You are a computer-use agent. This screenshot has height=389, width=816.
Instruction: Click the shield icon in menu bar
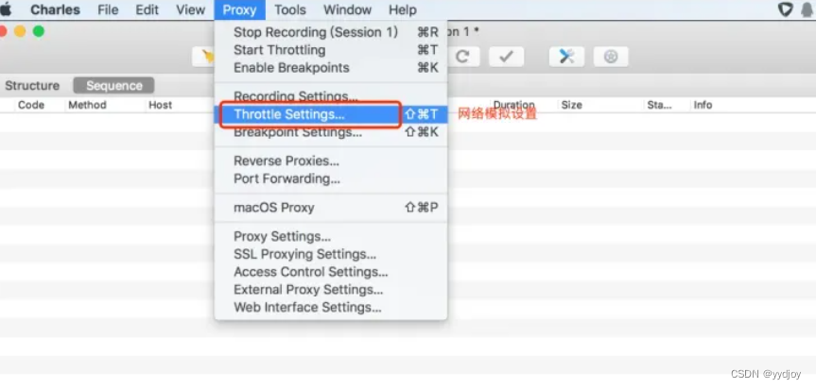click(786, 9)
